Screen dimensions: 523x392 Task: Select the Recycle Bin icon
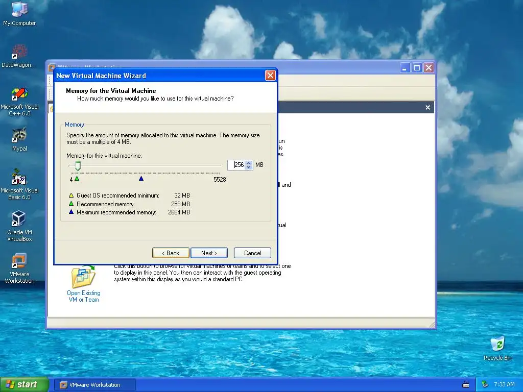point(497,348)
